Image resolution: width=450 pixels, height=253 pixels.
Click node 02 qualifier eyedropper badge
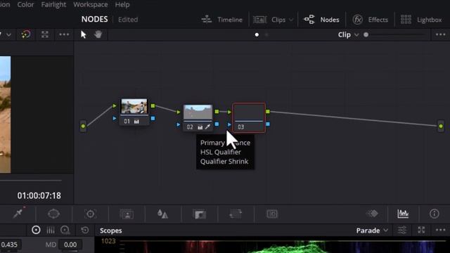click(x=207, y=126)
